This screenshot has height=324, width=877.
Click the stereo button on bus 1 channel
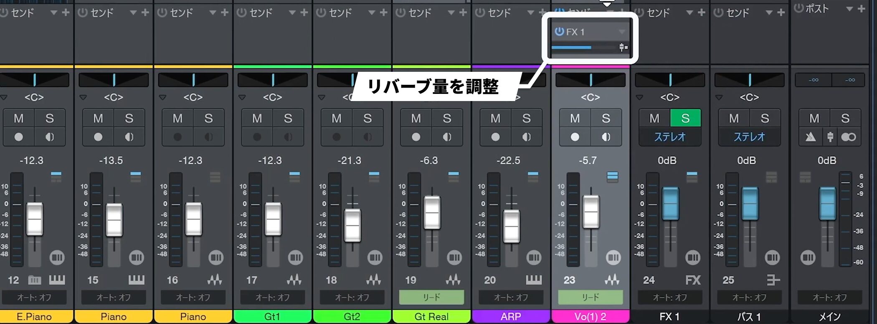click(749, 137)
